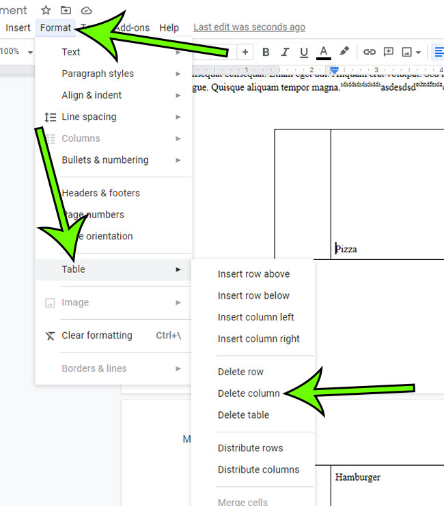Expand the Bullets & numbering submenu

[113, 160]
